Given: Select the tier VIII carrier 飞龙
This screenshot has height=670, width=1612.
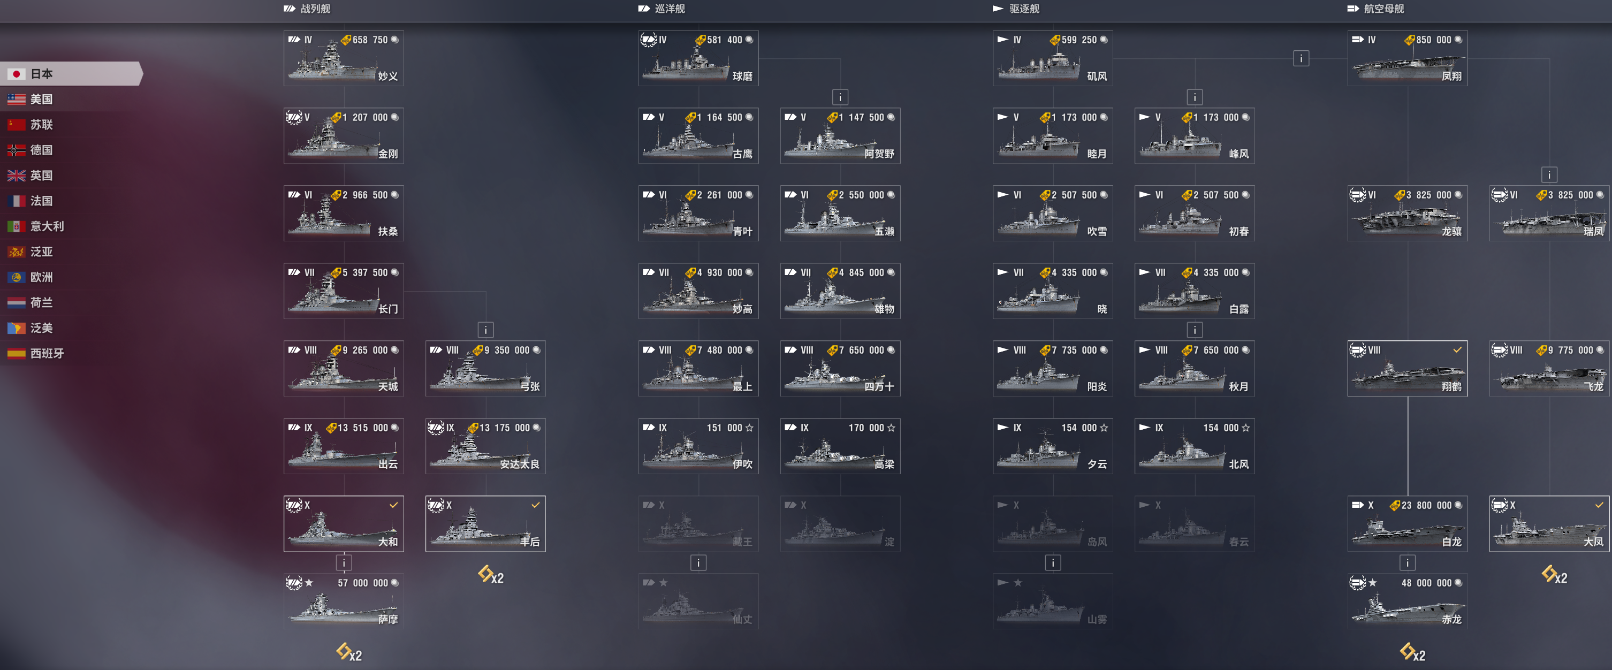Looking at the screenshot, I should (x=1549, y=369).
